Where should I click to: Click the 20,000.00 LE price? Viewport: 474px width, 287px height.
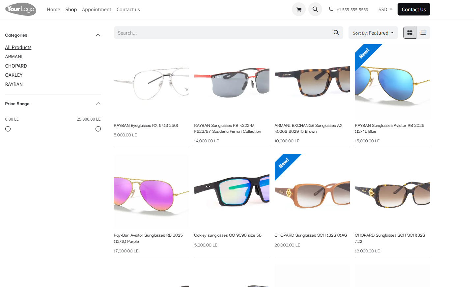tap(287, 245)
